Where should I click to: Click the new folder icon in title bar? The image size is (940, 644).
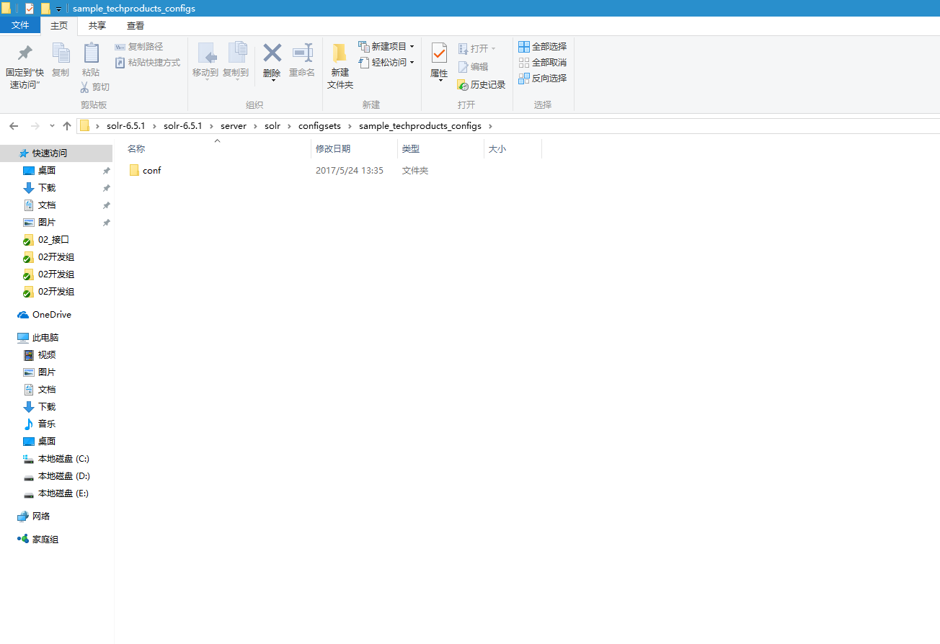[45, 9]
